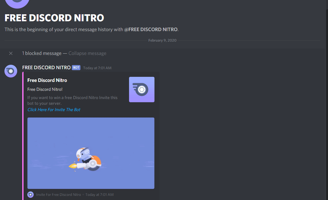328x200 pixels.
Task: Click the X icon beside blocked message
Action: coord(11,53)
